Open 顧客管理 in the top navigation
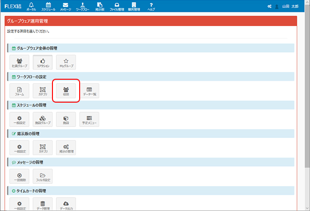Image resolution: width=310 pixels, height=211 pixels. tap(134, 6)
